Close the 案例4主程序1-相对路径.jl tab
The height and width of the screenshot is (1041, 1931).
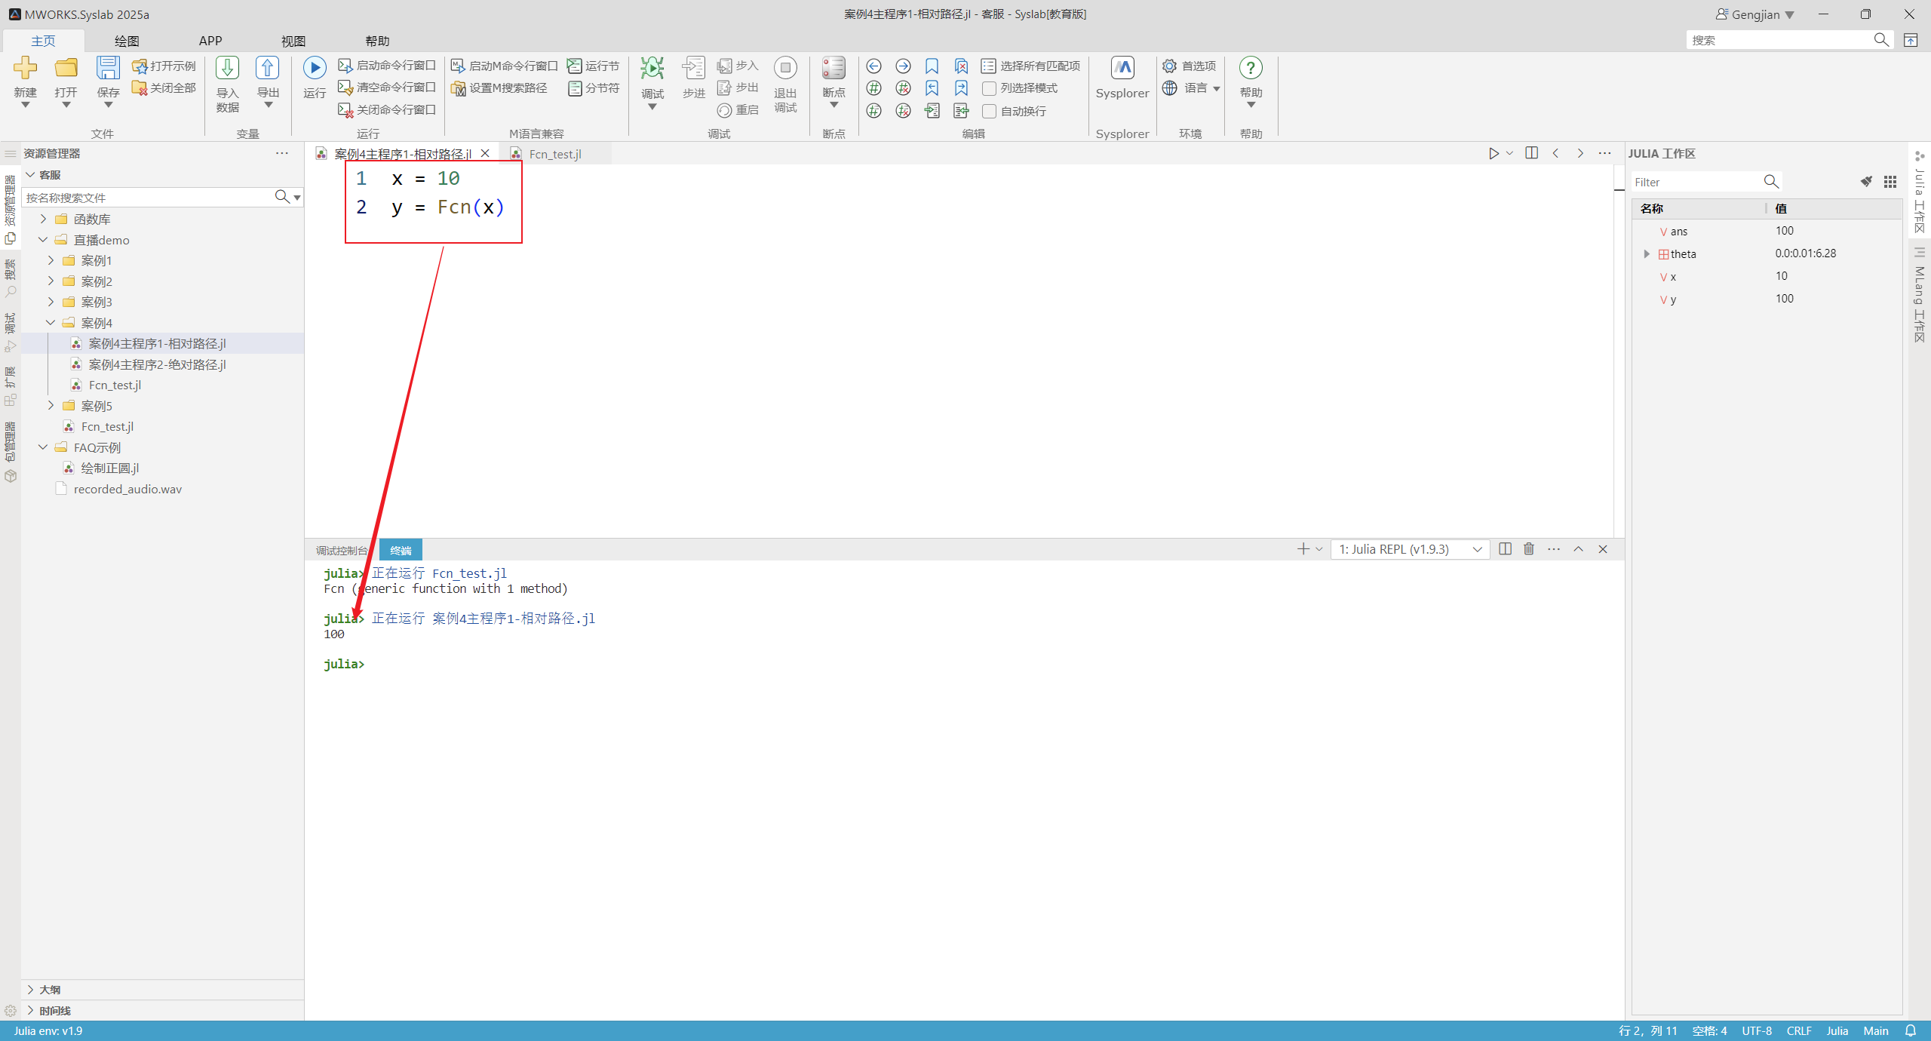(x=485, y=153)
